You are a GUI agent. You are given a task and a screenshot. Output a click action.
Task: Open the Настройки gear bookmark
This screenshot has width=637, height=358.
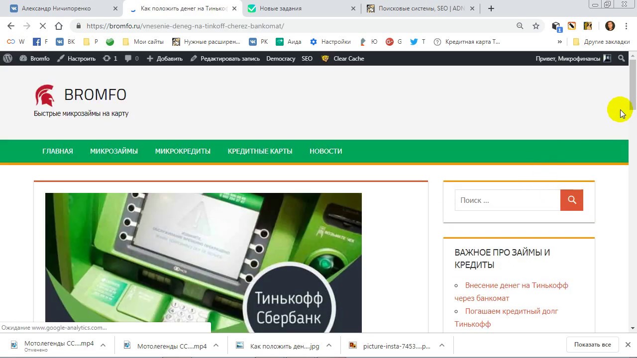pyautogui.click(x=330, y=42)
